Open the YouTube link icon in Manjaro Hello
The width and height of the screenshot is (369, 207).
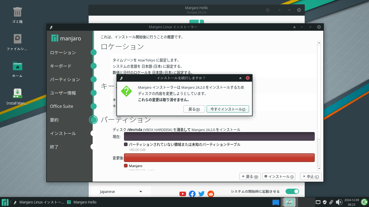coord(183,194)
